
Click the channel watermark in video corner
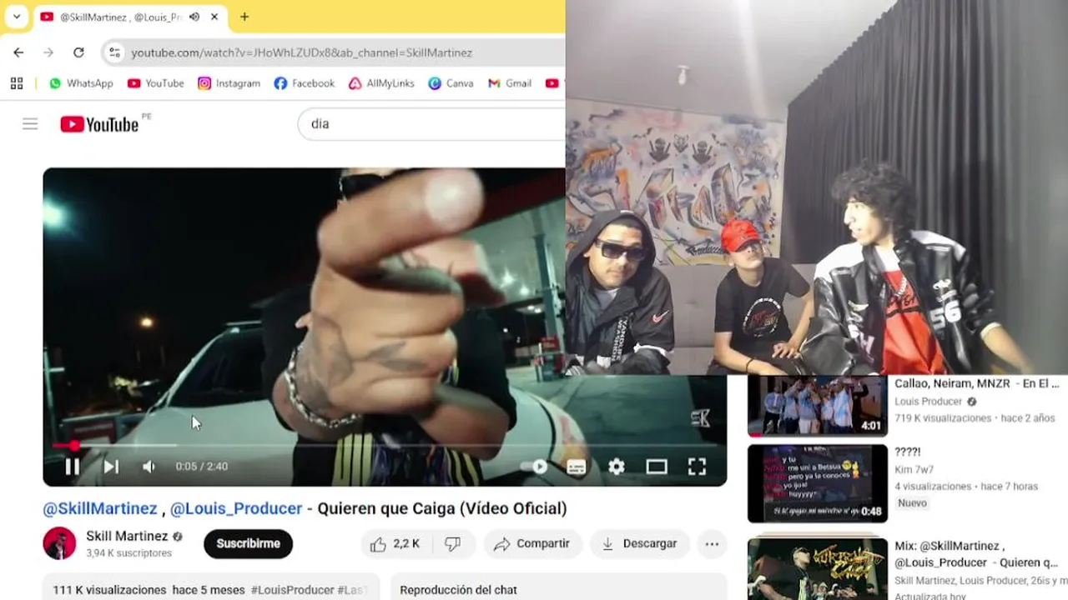(x=701, y=419)
